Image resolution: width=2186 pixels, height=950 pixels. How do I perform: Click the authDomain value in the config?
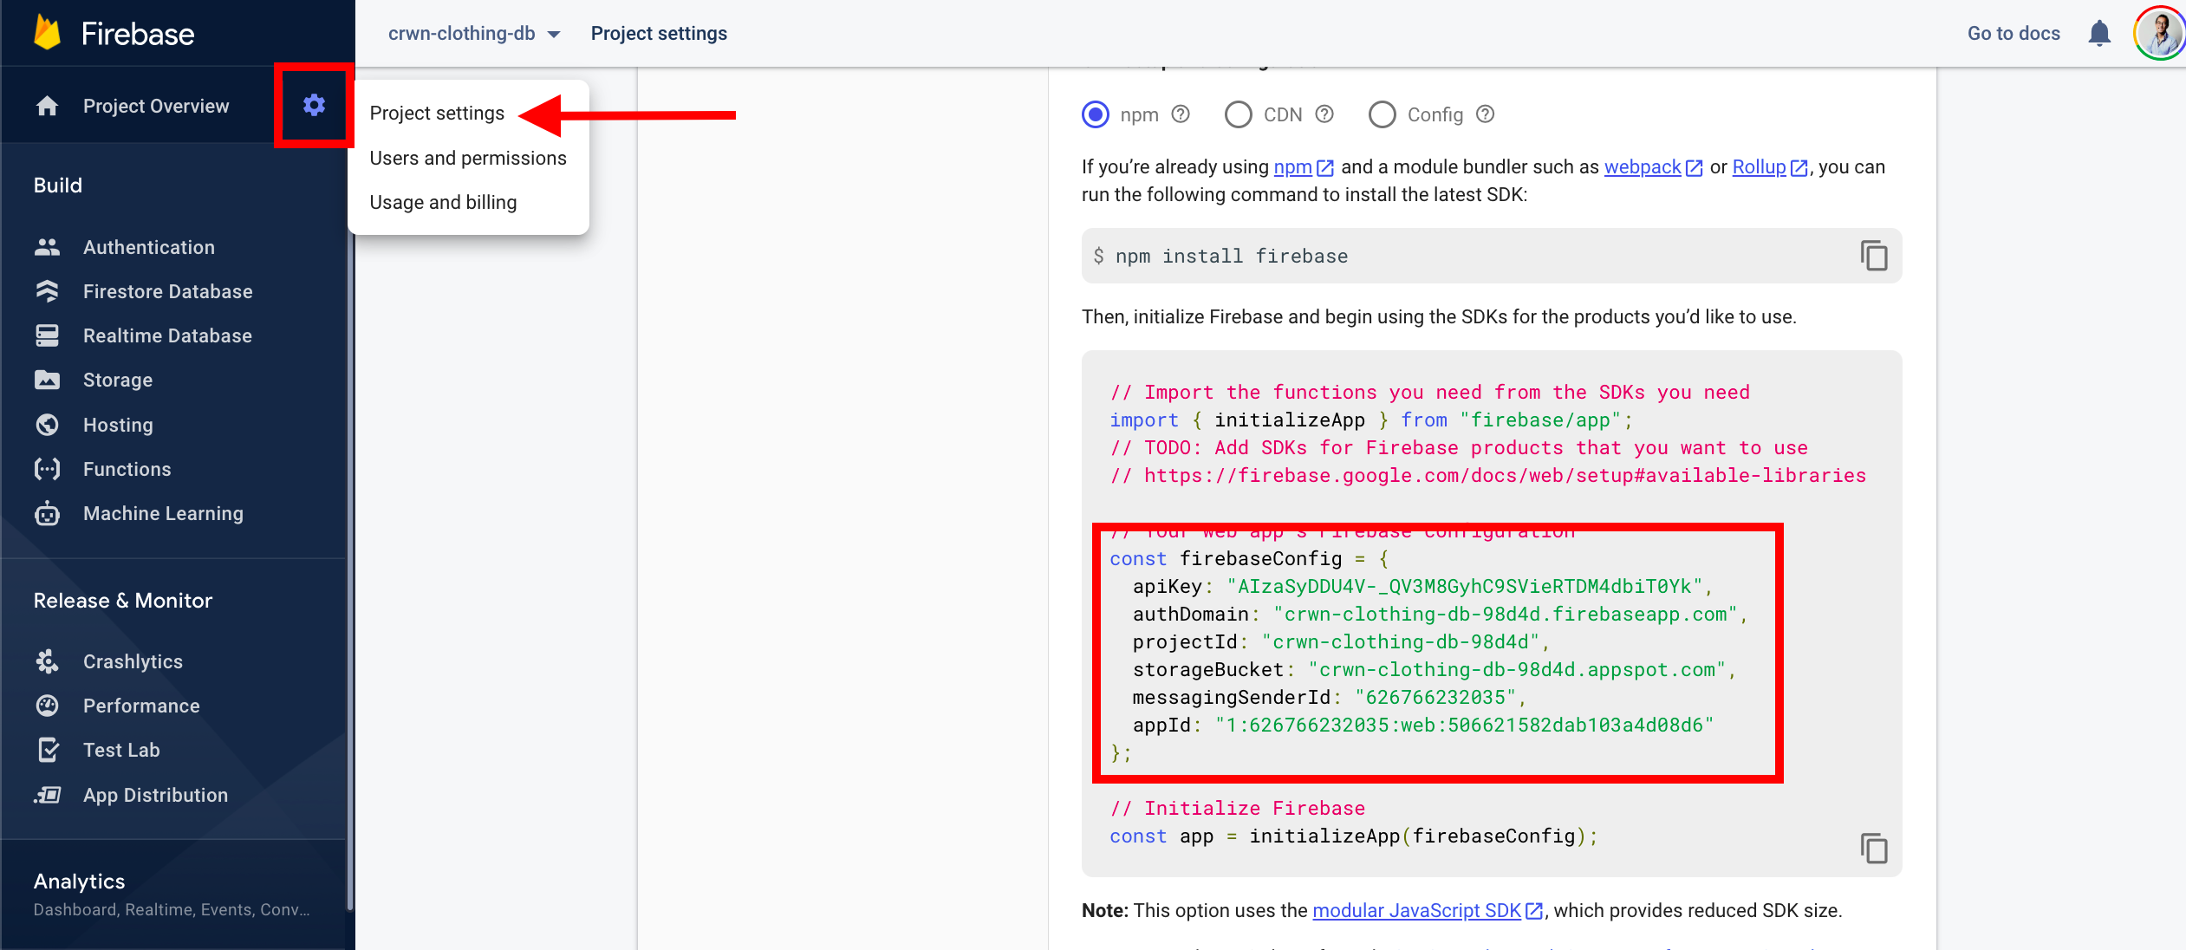click(x=1506, y=615)
